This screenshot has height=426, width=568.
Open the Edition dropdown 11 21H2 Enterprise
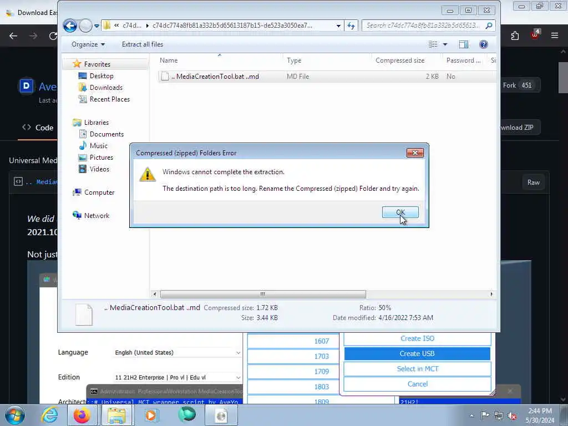[x=177, y=377]
